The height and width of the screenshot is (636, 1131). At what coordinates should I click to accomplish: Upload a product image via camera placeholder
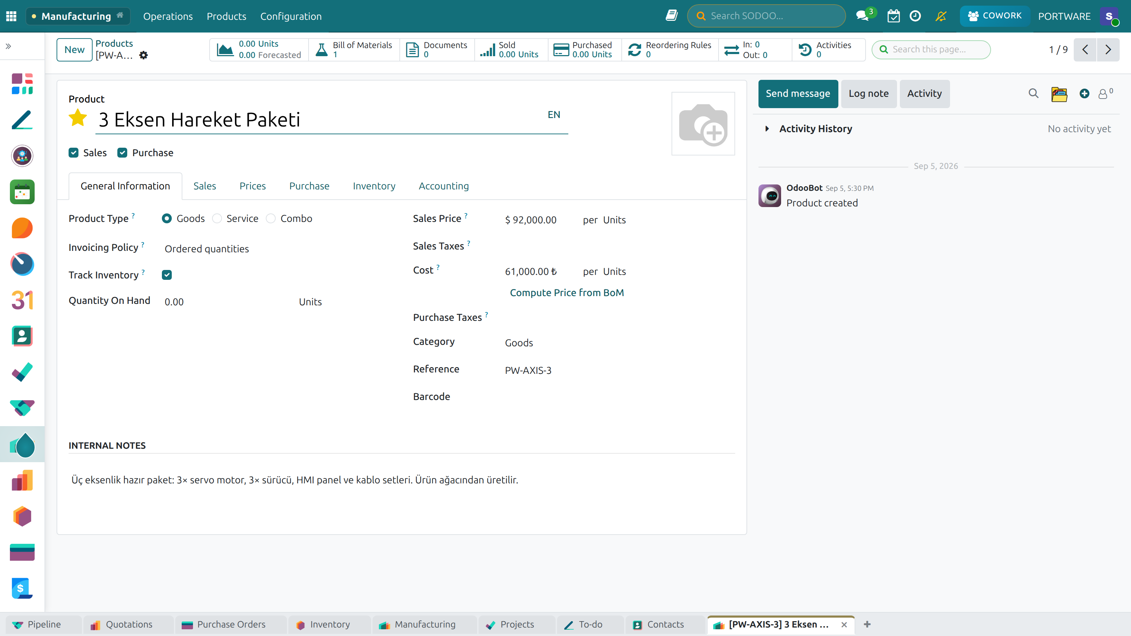[703, 123]
